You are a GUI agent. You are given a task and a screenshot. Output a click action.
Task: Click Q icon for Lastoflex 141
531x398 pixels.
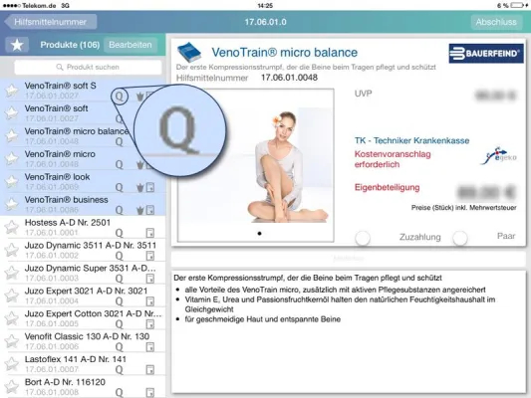click(x=120, y=369)
